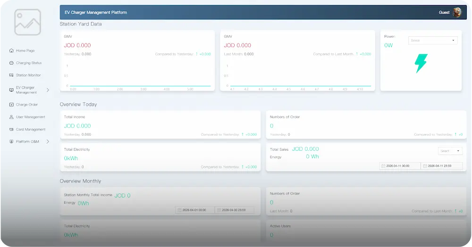The width and height of the screenshot is (472, 247).
Task: Click the Energy 0 Wh value
Action: pyautogui.click(x=312, y=156)
